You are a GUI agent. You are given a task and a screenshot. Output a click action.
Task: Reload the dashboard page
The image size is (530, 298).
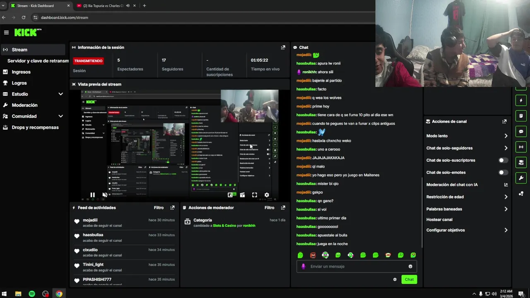(24, 17)
